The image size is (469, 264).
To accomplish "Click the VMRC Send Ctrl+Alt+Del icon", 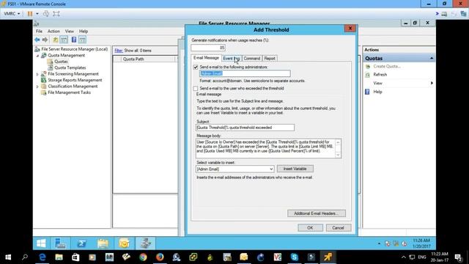I will (x=46, y=13).
